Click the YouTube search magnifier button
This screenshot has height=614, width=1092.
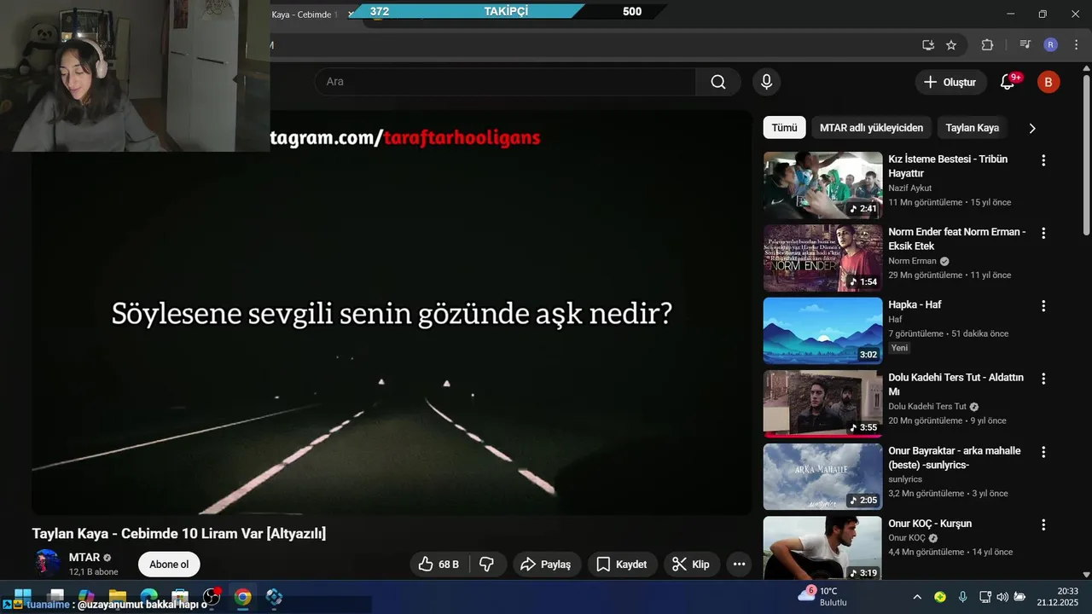coord(718,82)
